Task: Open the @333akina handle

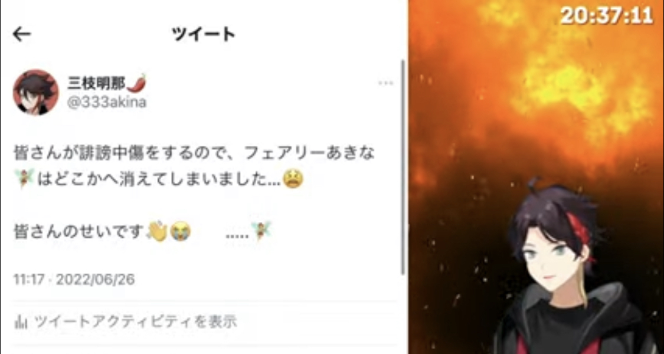Action: pos(107,102)
